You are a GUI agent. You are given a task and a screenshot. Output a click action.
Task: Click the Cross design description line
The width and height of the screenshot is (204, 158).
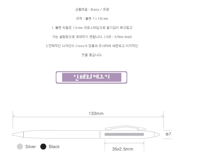tap(92, 46)
